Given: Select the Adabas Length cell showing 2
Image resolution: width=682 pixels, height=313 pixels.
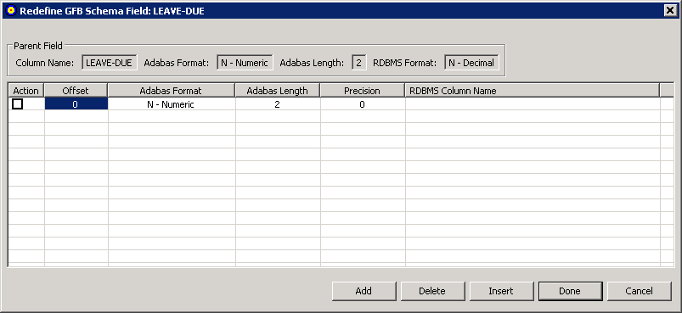Looking at the screenshot, I should (278, 104).
